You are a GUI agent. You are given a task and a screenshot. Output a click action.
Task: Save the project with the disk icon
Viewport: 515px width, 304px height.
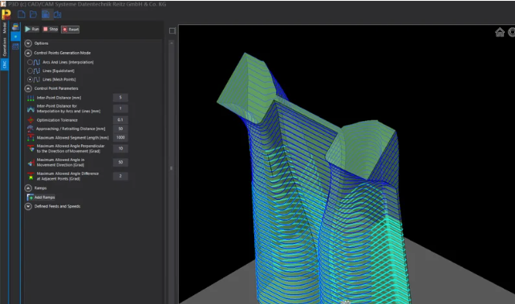tap(46, 14)
